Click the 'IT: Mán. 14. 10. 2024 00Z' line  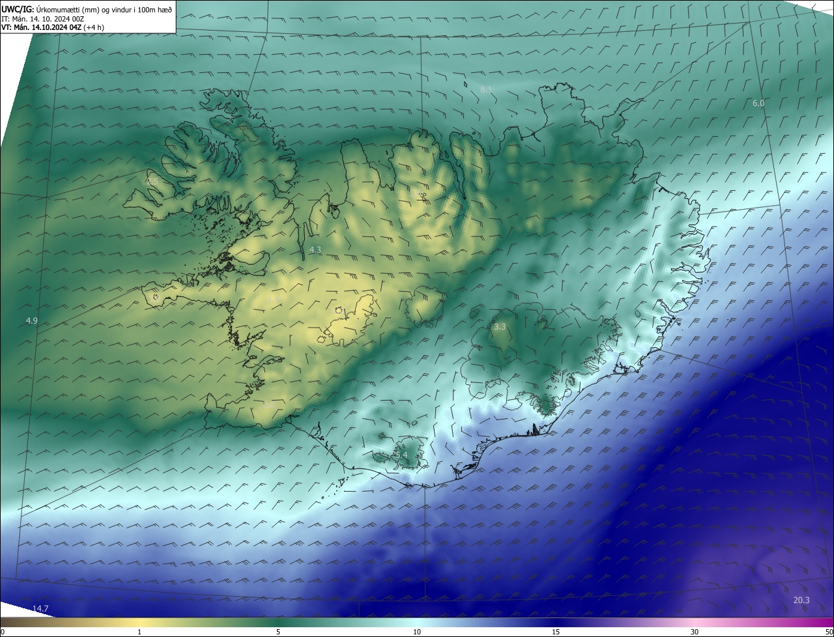pos(44,19)
